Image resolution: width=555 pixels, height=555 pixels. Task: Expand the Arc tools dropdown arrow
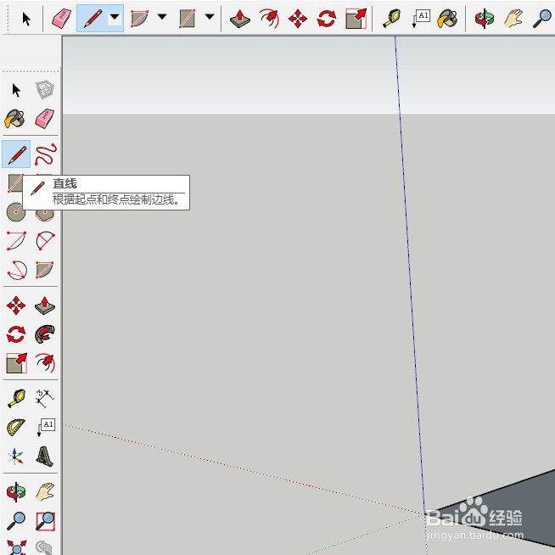point(162,17)
